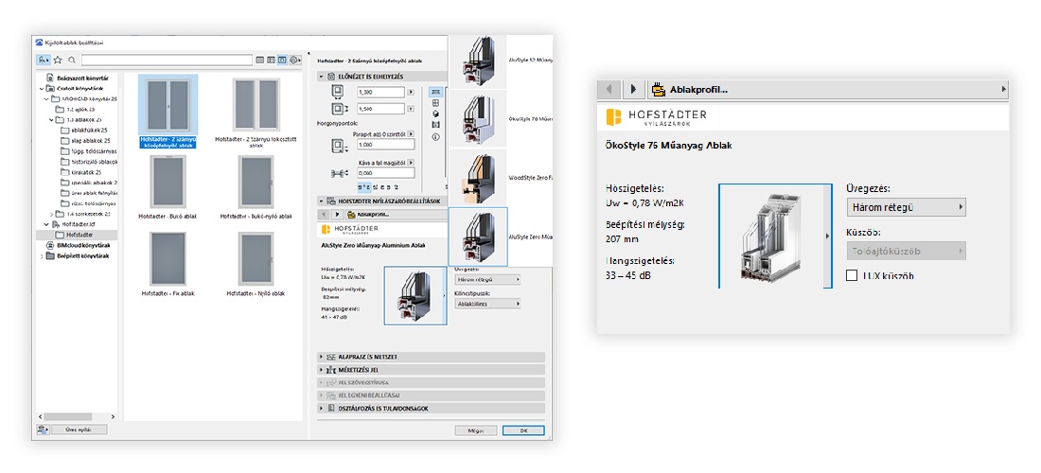Expand the OSZTÁLYOZÁS ÉS TULAJDONSÁGOK section

tap(322, 408)
